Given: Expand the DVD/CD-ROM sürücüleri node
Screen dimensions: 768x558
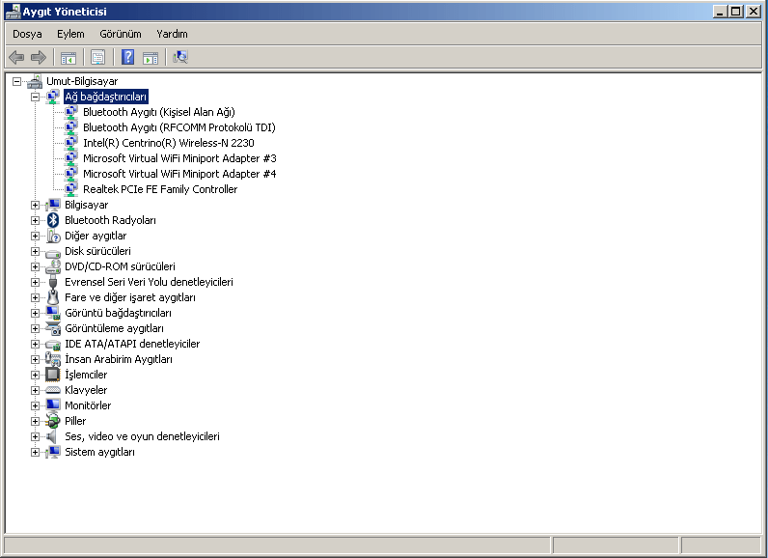Looking at the screenshot, I should pos(36,267).
